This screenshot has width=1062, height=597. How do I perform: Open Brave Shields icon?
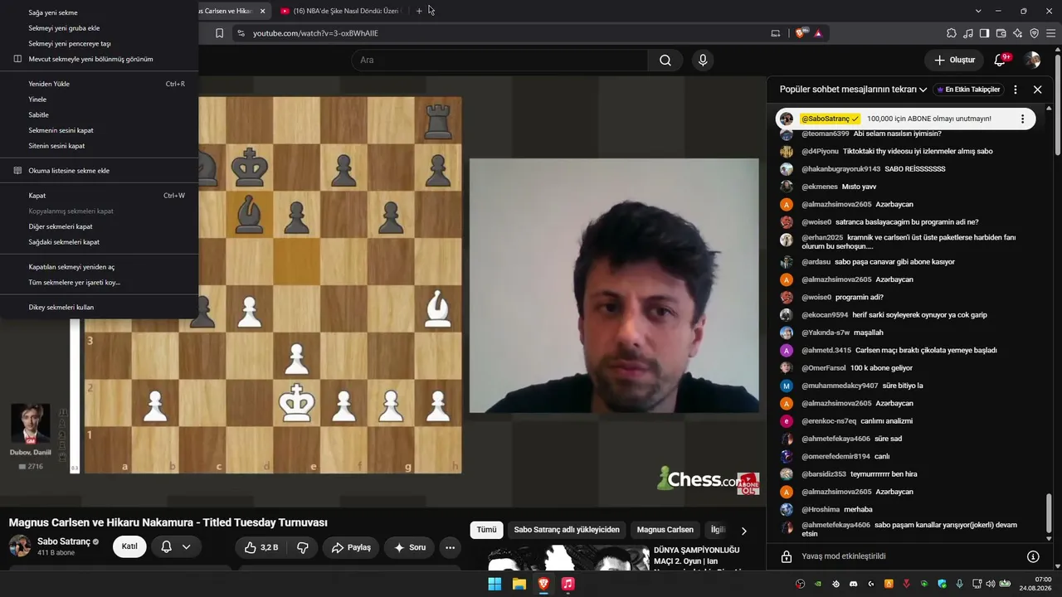tap(801, 33)
